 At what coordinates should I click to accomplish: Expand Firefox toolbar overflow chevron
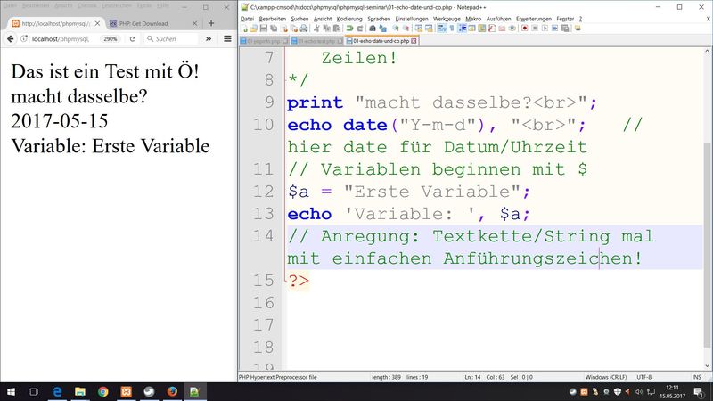[209, 39]
